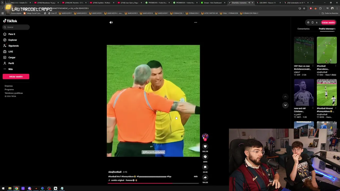
Task: Open Términos y políticas link
Action: (x=14, y=93)
